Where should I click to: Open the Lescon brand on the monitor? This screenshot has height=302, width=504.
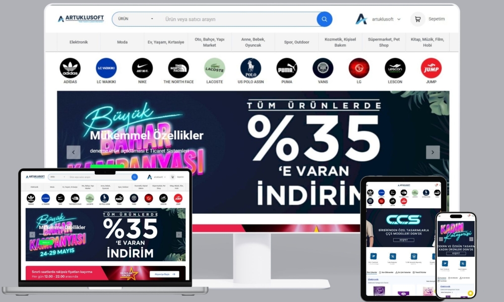pos(395,68)
